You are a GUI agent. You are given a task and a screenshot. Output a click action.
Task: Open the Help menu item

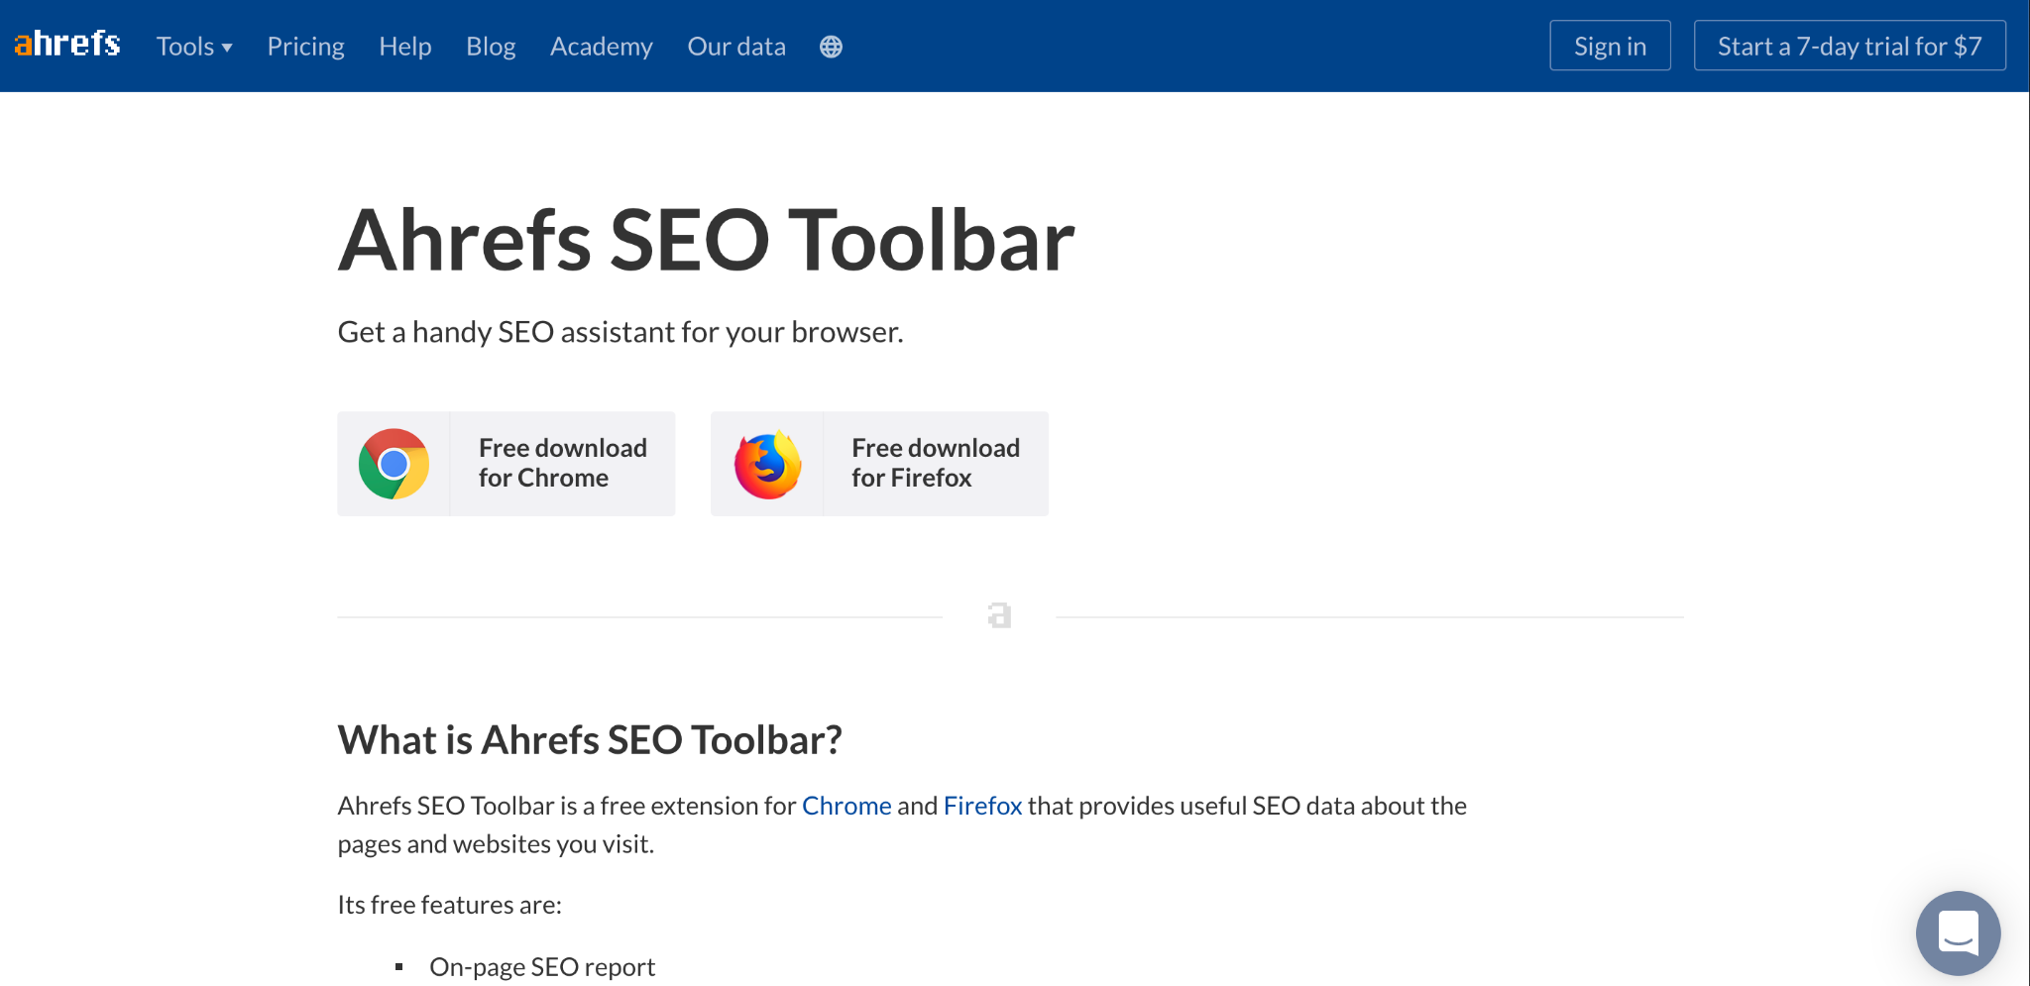click(x=404, y=47)
